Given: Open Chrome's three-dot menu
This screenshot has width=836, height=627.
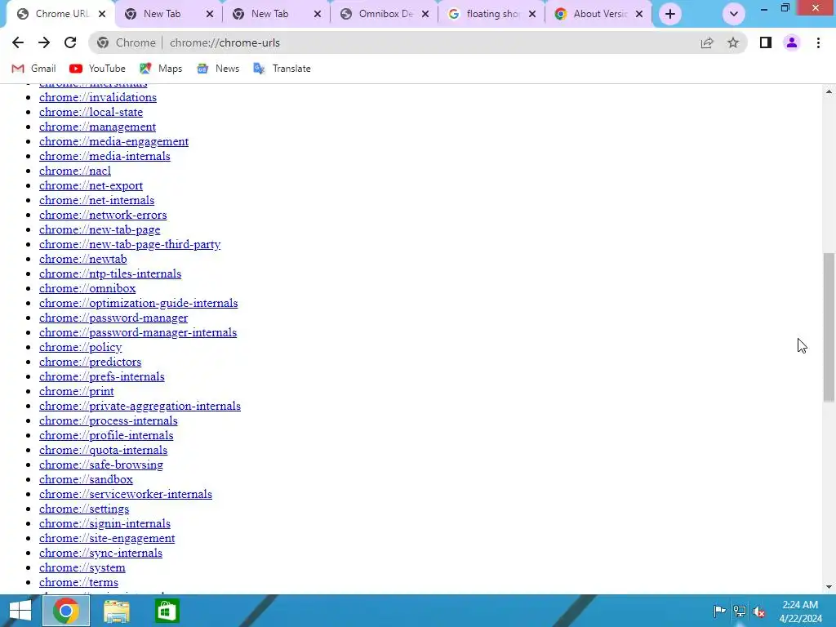Looking at the screenshot, I should [818, 42].
